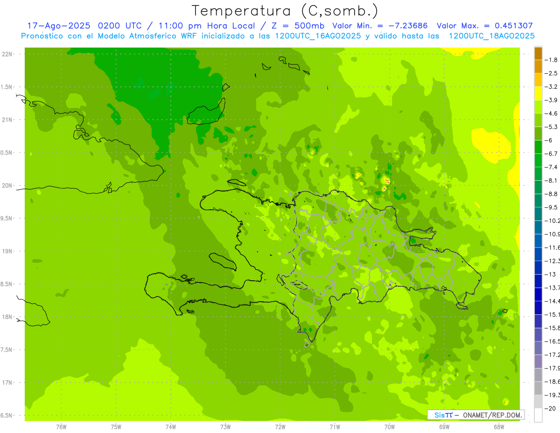Click the white swatch below -20
The height and width of the screenshot is (433, 560).
pos(538,415)
